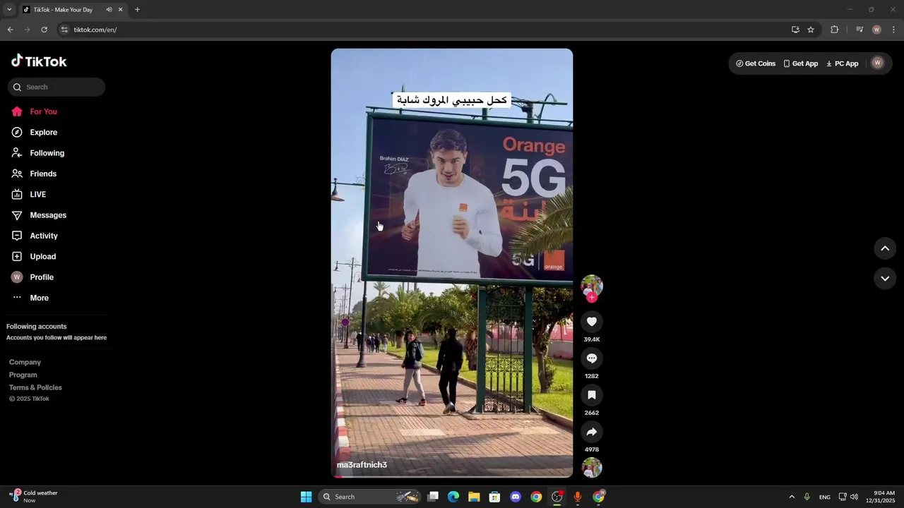This screenshot has width=904, height=508.
Task: Open the Chrome three-dot menu
Action: pyautogui.click(x=893, y=30)
